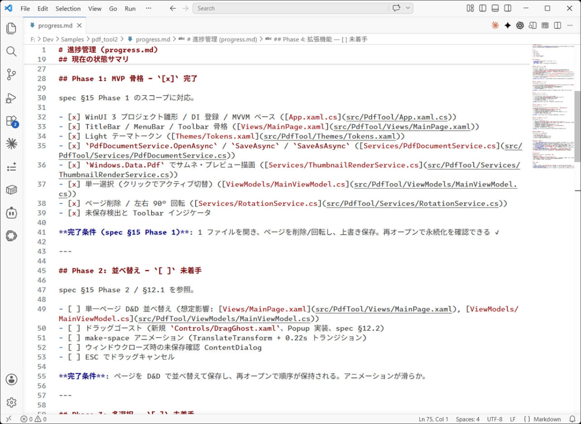
Task: Open the Explorer view in activity bar
Action: [11, 28]
